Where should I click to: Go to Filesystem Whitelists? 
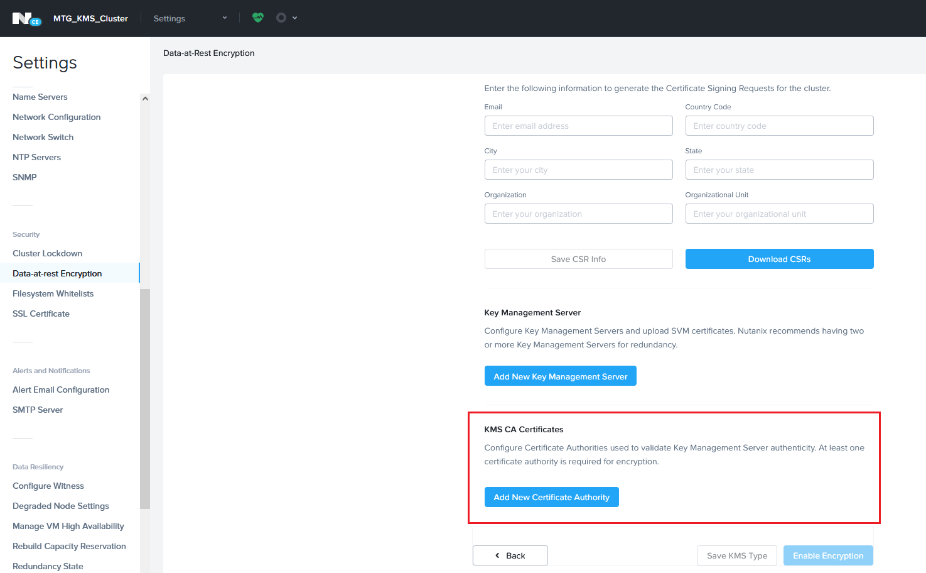coord(53,293)
